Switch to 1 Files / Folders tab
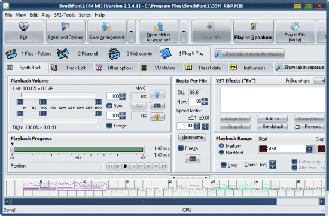Image resolution: width=329 pixels, height=216 pixels. coord(30,54)
